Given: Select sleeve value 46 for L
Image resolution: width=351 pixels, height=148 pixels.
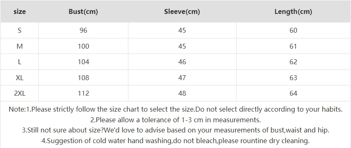Looking at the screenshot, I should pos(182,62).
